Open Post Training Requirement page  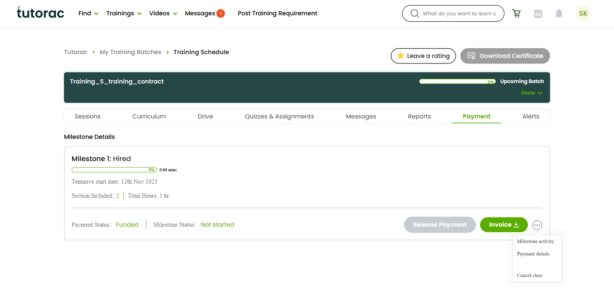[278, 13]
